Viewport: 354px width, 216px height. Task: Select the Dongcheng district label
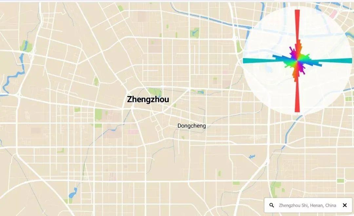[x=191, y=126]
